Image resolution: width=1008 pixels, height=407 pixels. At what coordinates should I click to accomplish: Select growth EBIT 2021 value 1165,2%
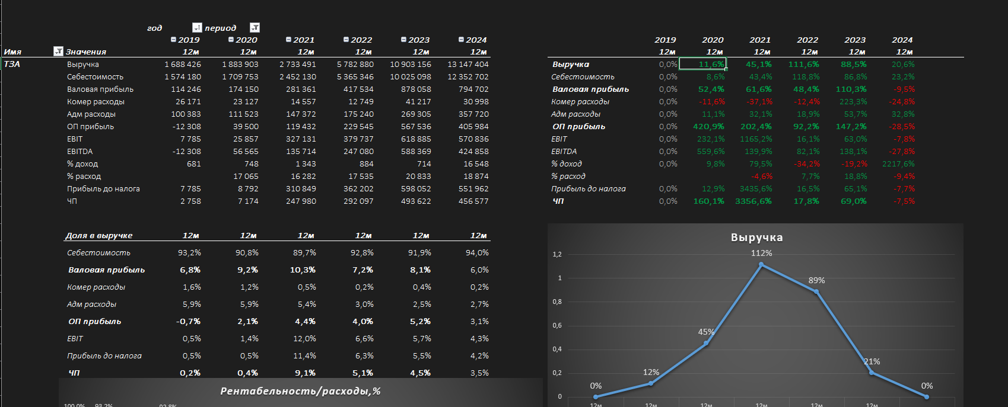[x=756, y=139]
